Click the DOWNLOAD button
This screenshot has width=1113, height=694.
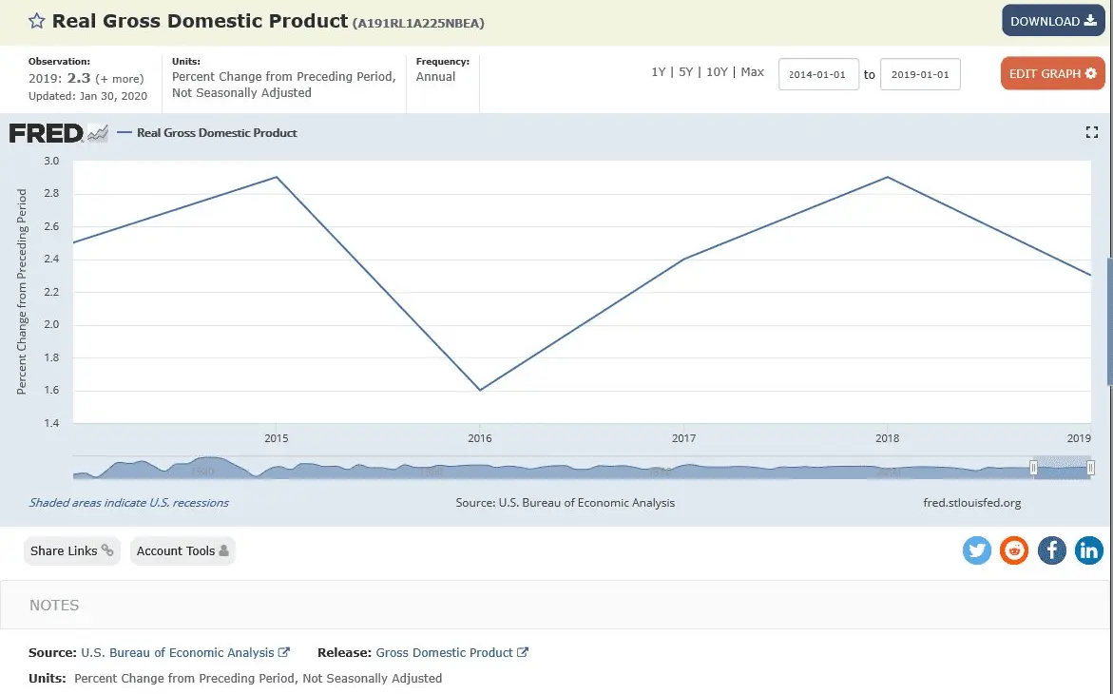[1053, 21]
